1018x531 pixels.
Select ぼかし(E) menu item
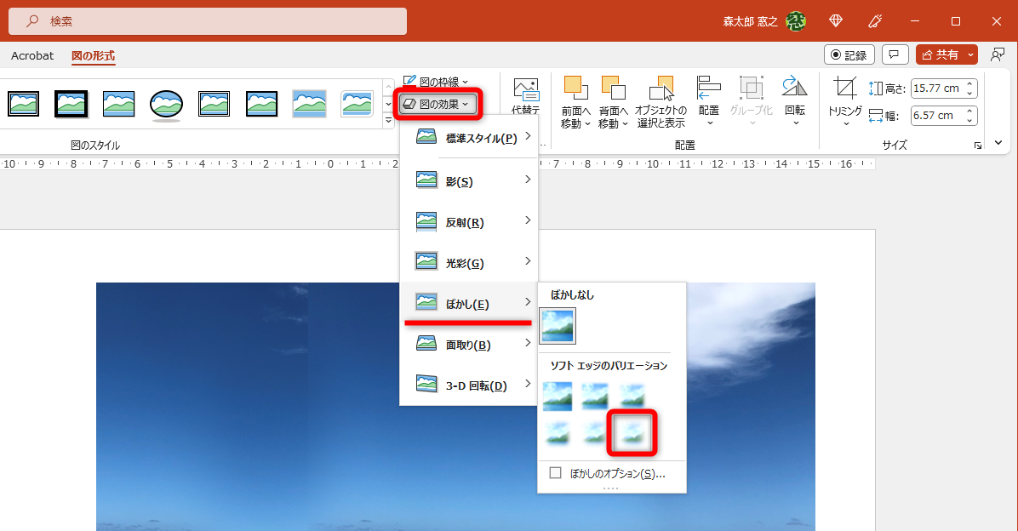click(x=469, y=302)
